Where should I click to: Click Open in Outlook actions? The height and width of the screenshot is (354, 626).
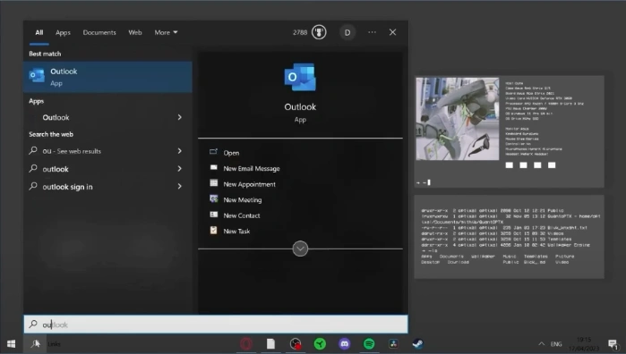coord(231,153)
